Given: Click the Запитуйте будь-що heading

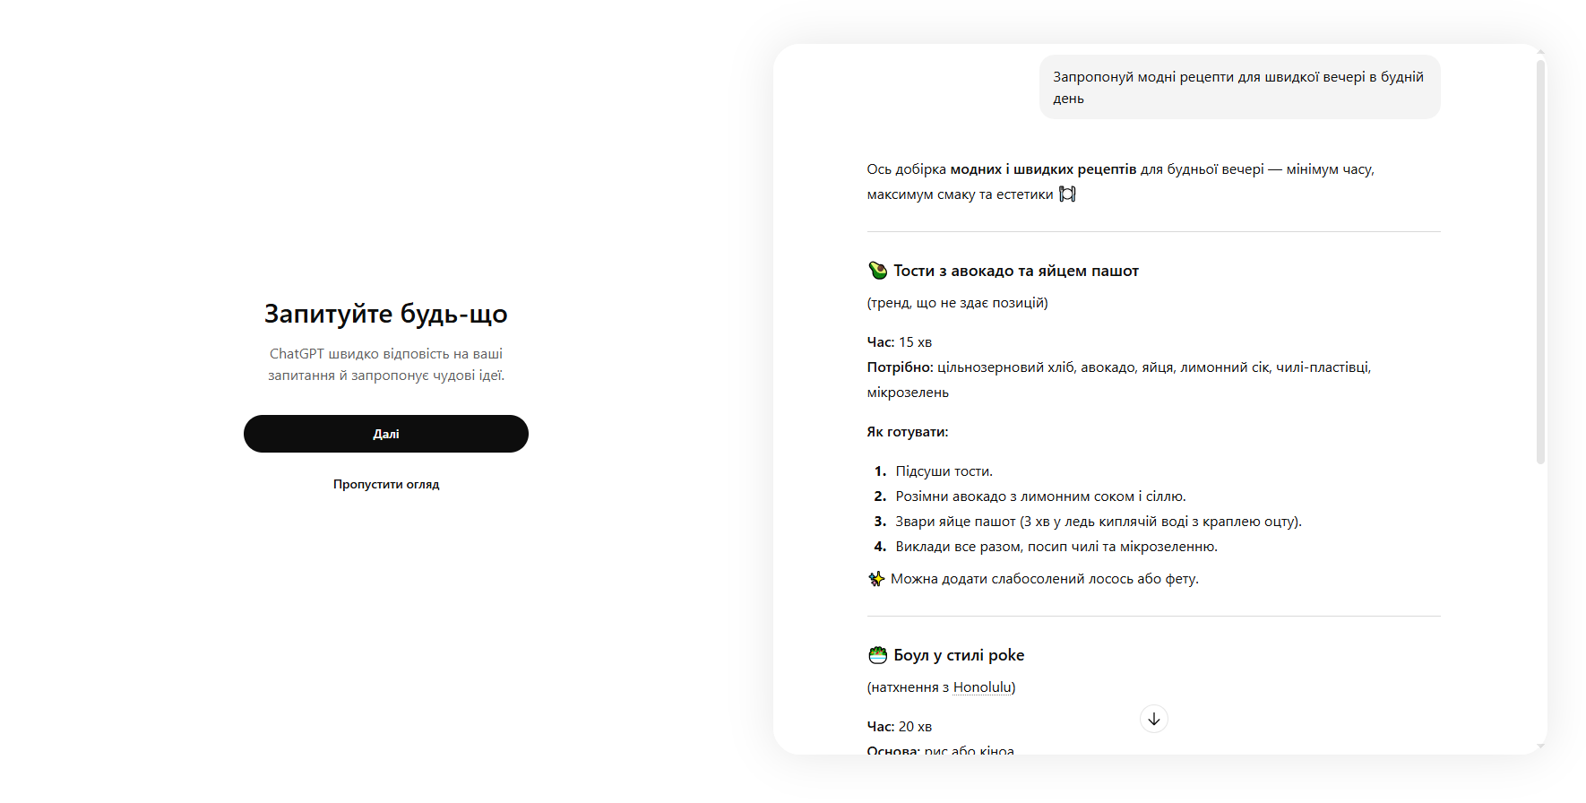Looking at the screenshot, I should (385, 314).
